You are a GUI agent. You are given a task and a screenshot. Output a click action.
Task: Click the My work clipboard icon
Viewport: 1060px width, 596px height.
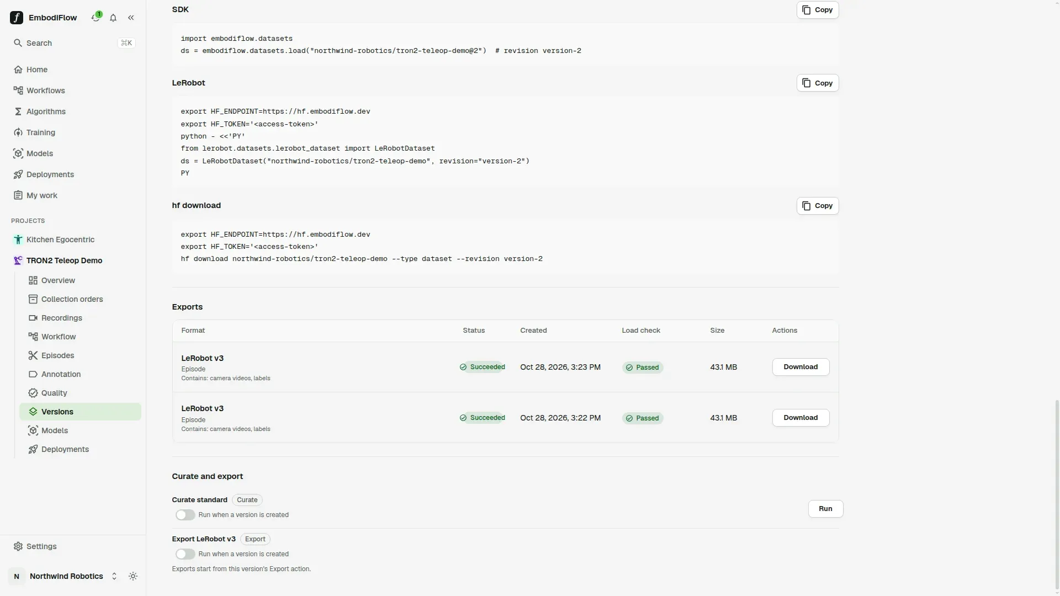18,195
